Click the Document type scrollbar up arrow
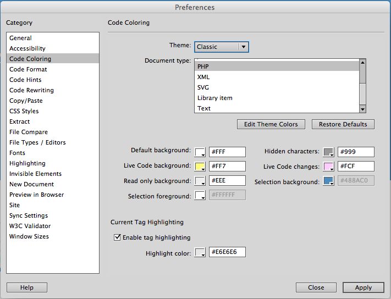 point(362,62)
